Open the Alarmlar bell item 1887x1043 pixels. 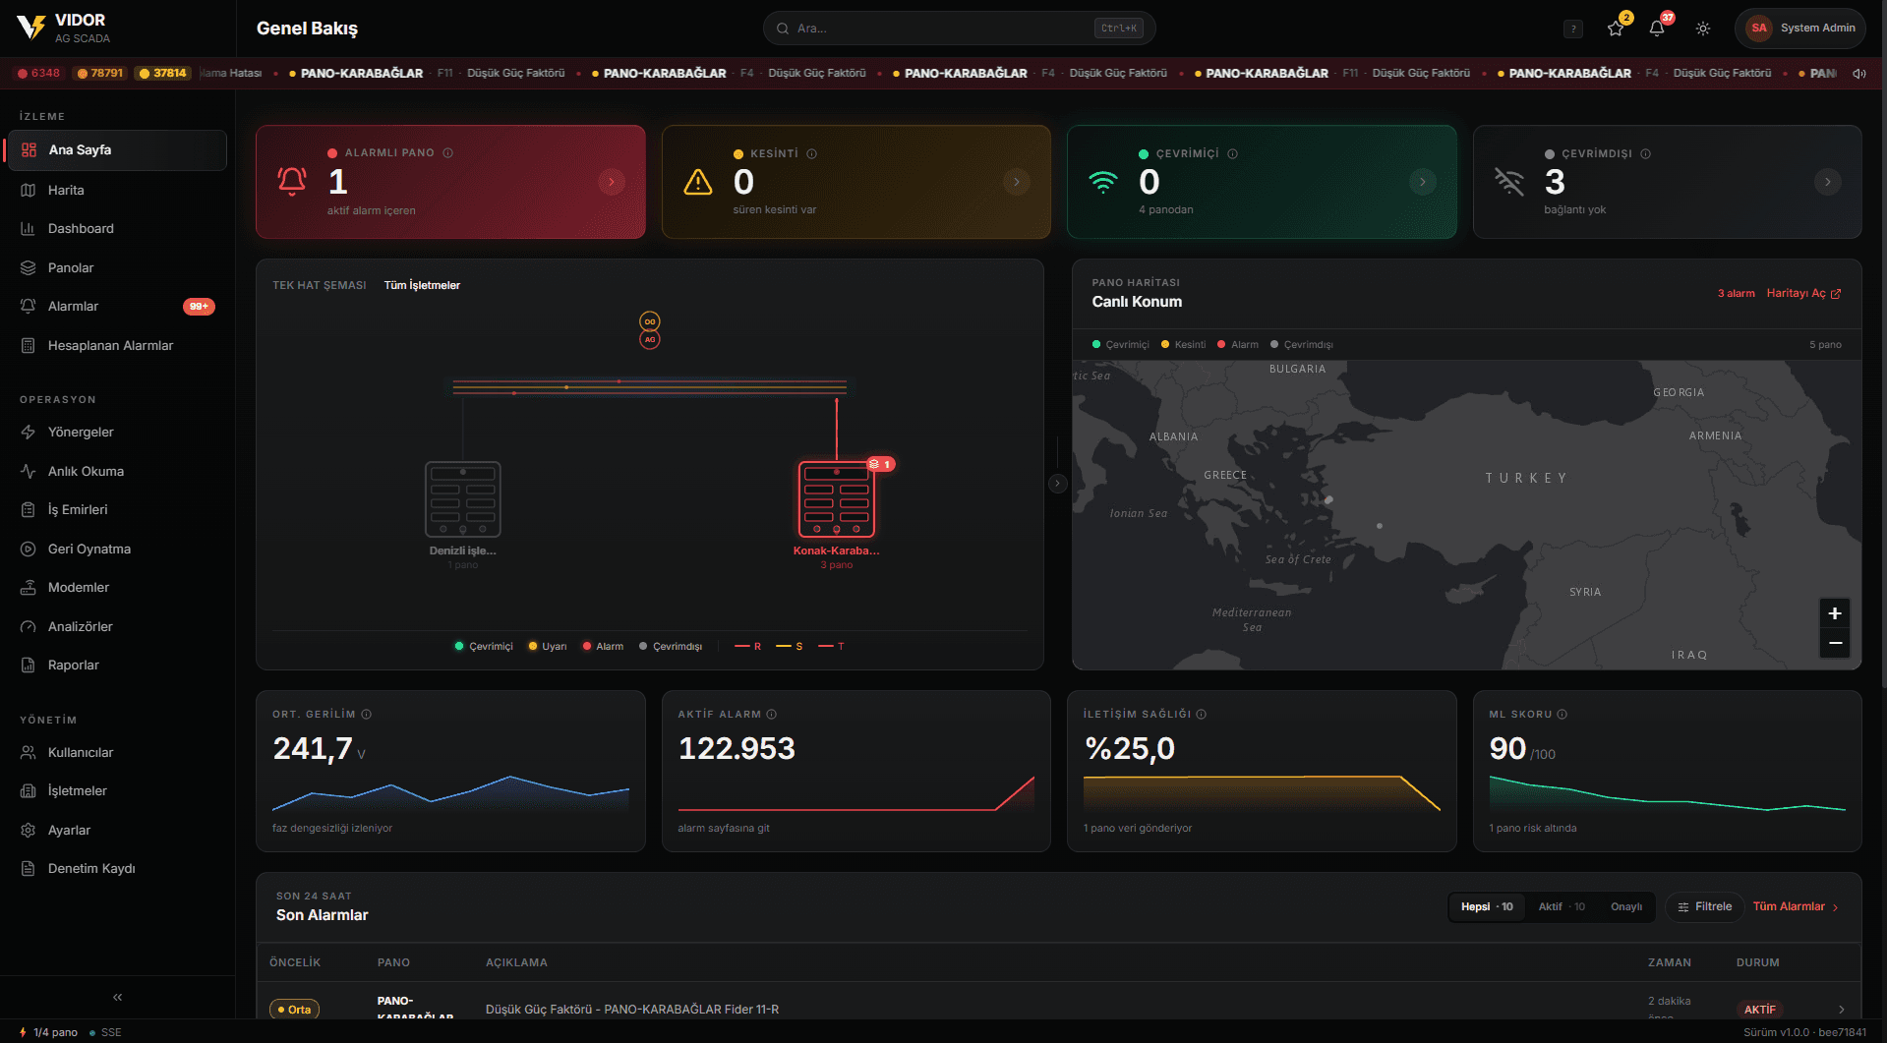point(117,307)
